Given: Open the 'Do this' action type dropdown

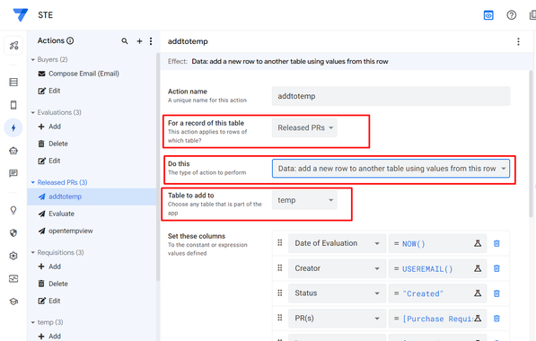Looking at the screenshot, I should tap(391, 169).
